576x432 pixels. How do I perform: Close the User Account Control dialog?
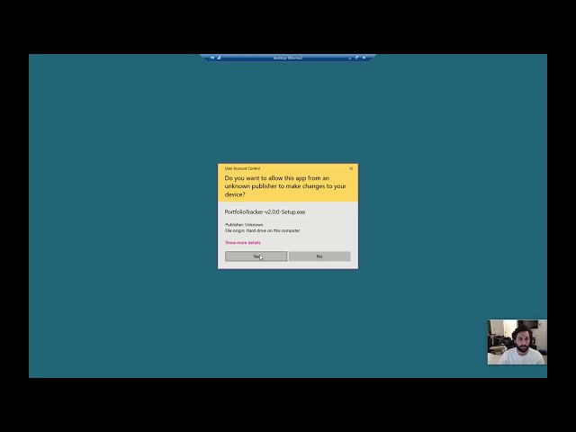click(x=351, y=168)
